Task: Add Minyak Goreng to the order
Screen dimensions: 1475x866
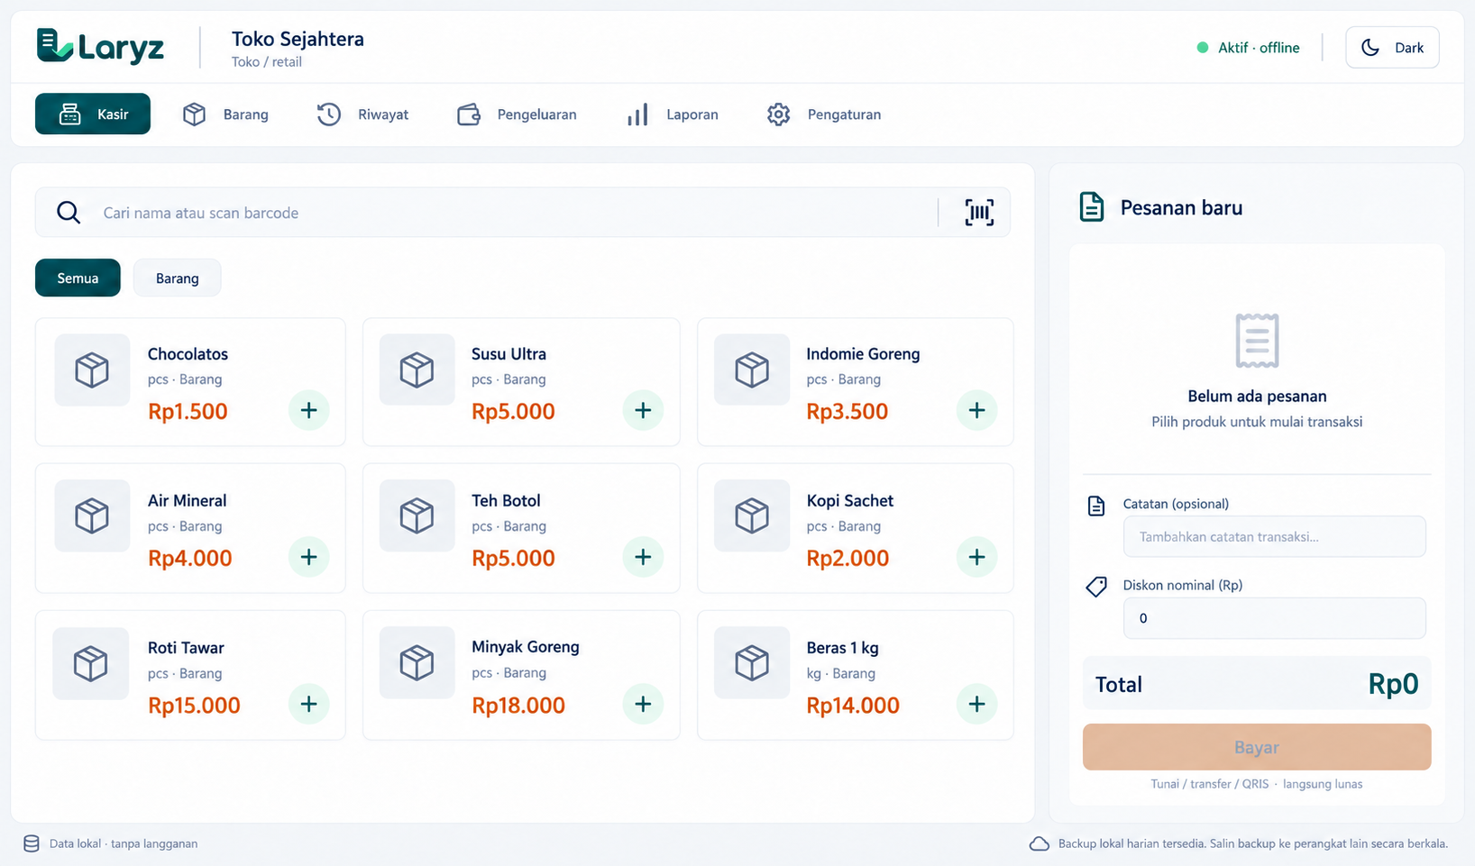Action: point(643,704)
